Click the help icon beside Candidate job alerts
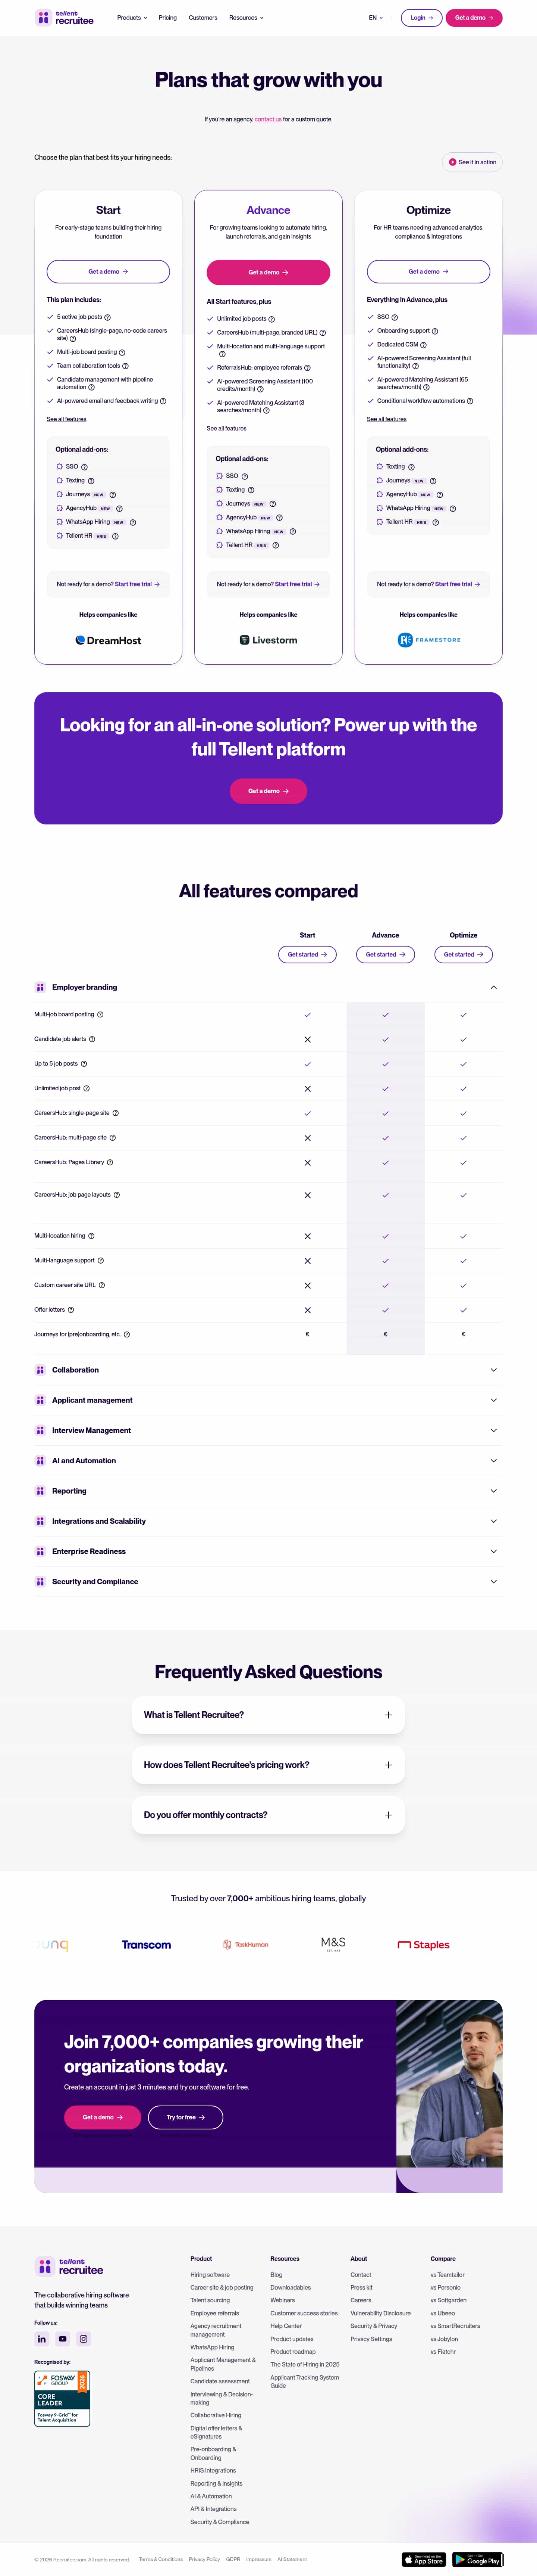Image resolution: width=537 pixels, height=2576 pixels. (92, 1039)
